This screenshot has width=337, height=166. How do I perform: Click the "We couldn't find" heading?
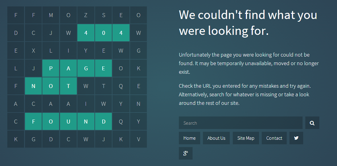[x=248, y=23]
